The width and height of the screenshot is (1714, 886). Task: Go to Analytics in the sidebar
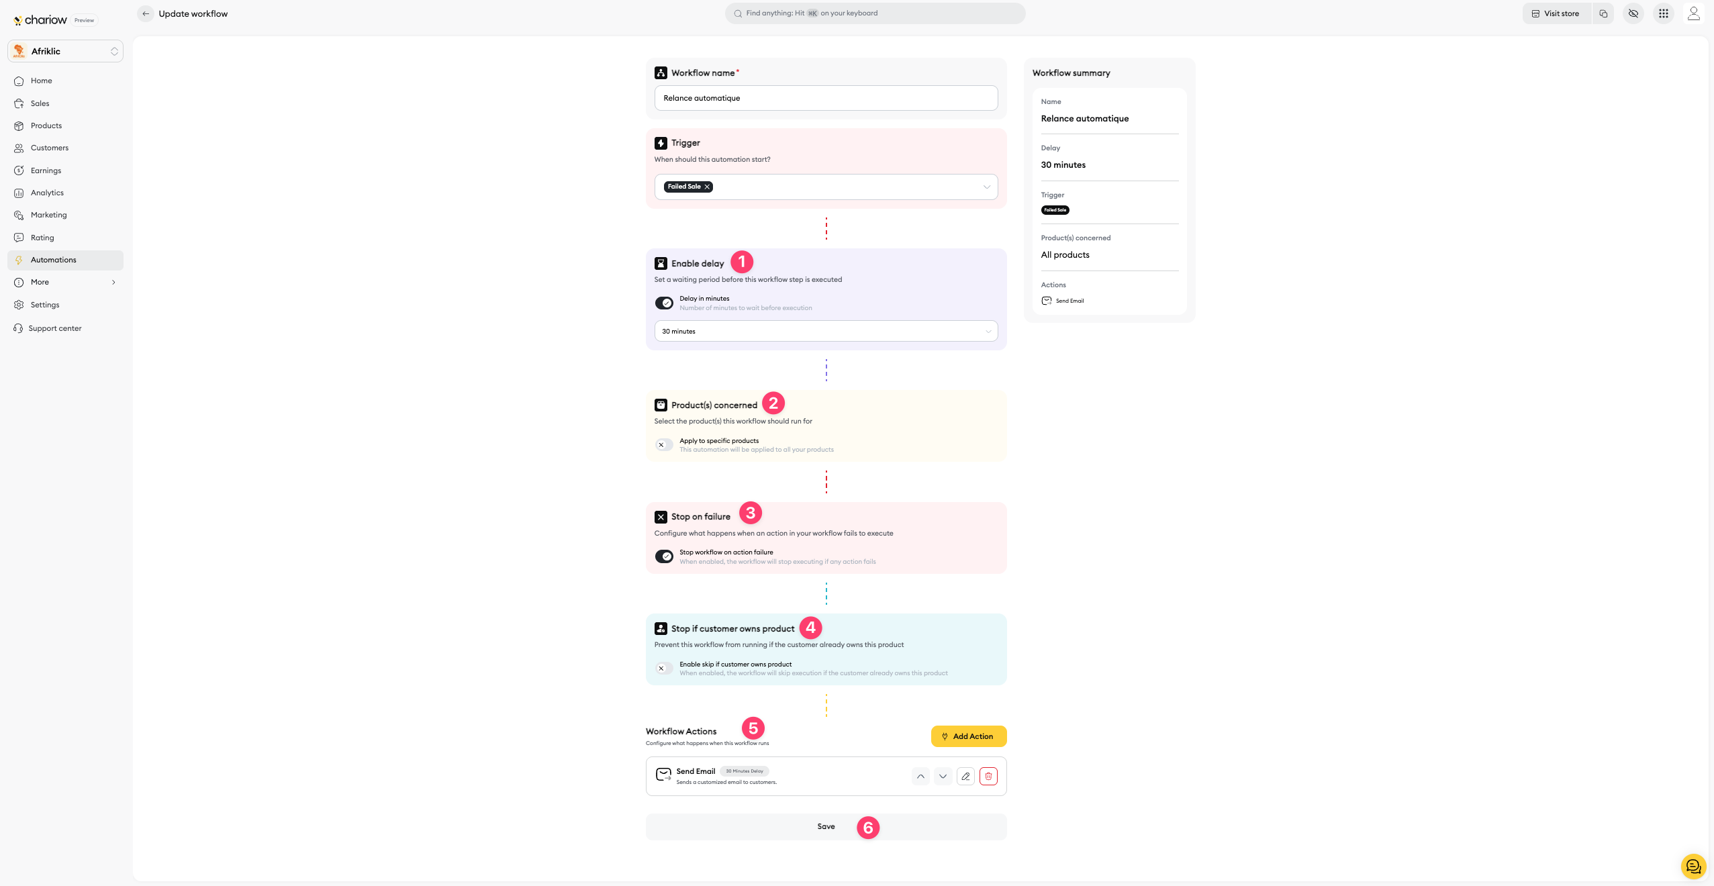[x=47, y=193]
